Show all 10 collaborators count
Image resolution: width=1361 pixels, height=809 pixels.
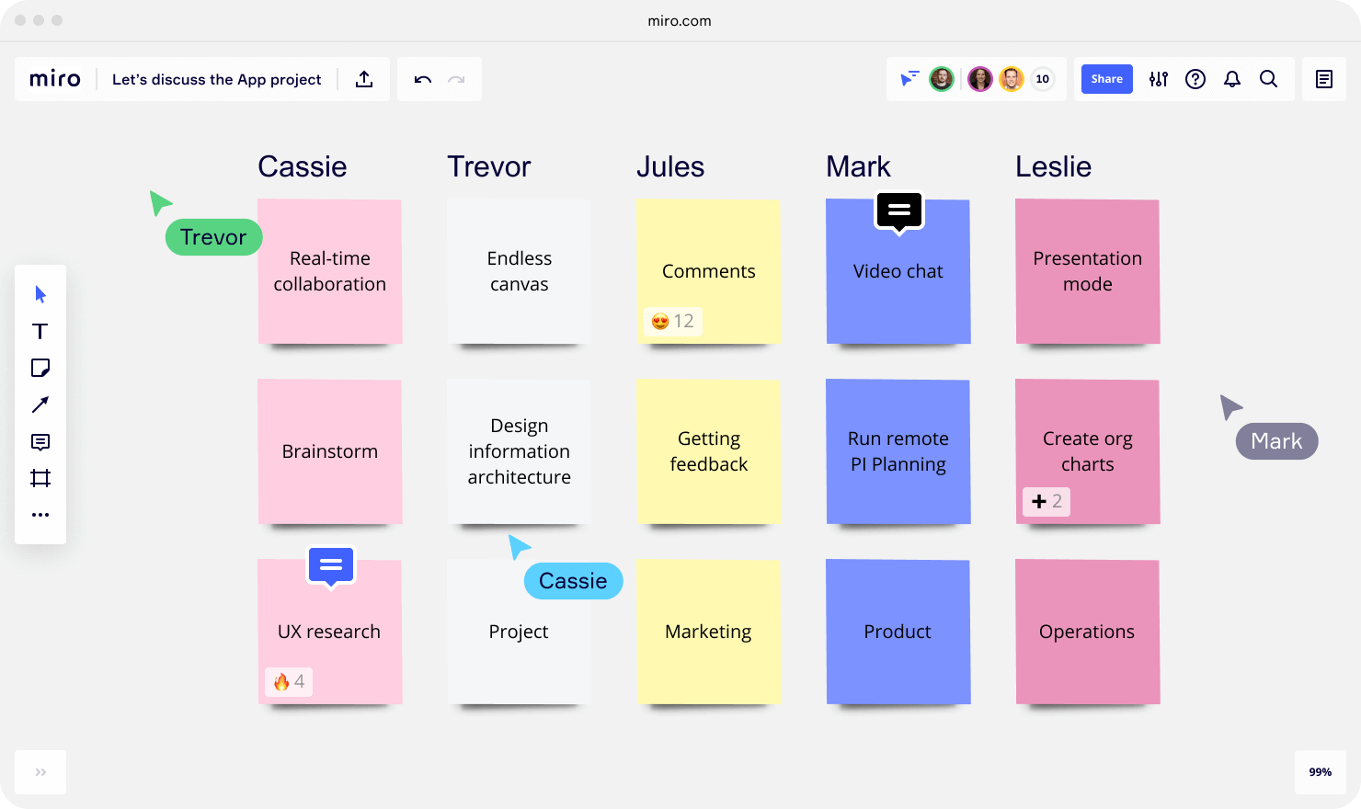coord(1043,79)
